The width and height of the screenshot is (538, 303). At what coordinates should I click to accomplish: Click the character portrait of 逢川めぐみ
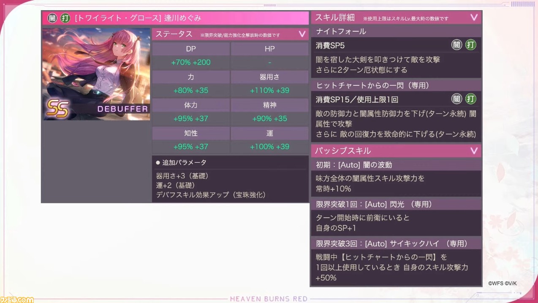(96, 74)
